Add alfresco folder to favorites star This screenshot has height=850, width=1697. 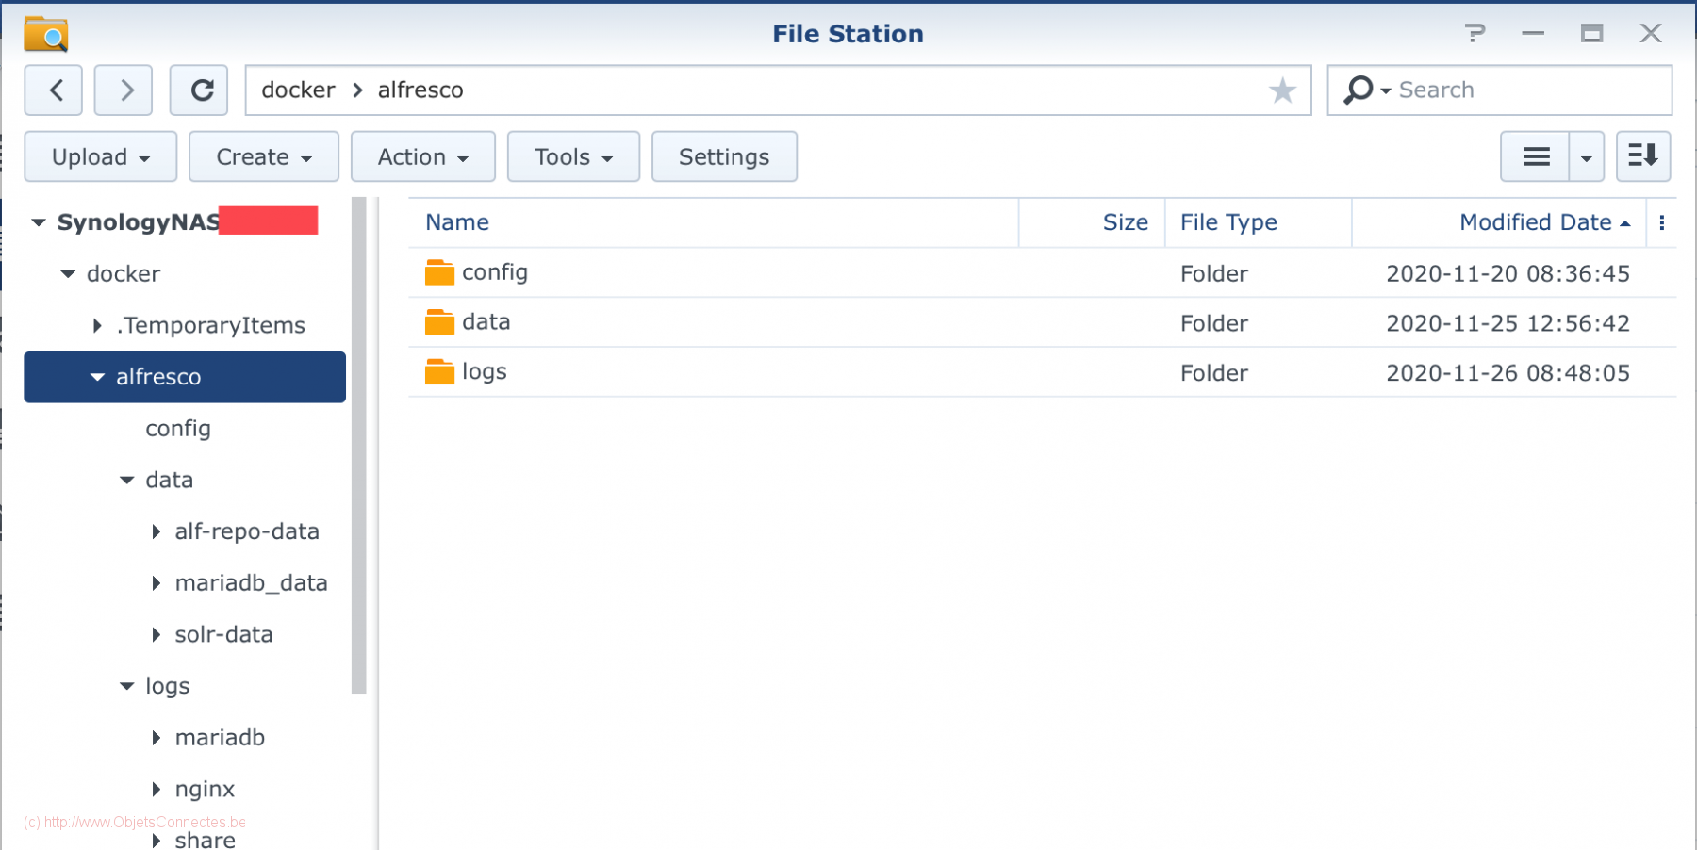(x=1282, y=90)
